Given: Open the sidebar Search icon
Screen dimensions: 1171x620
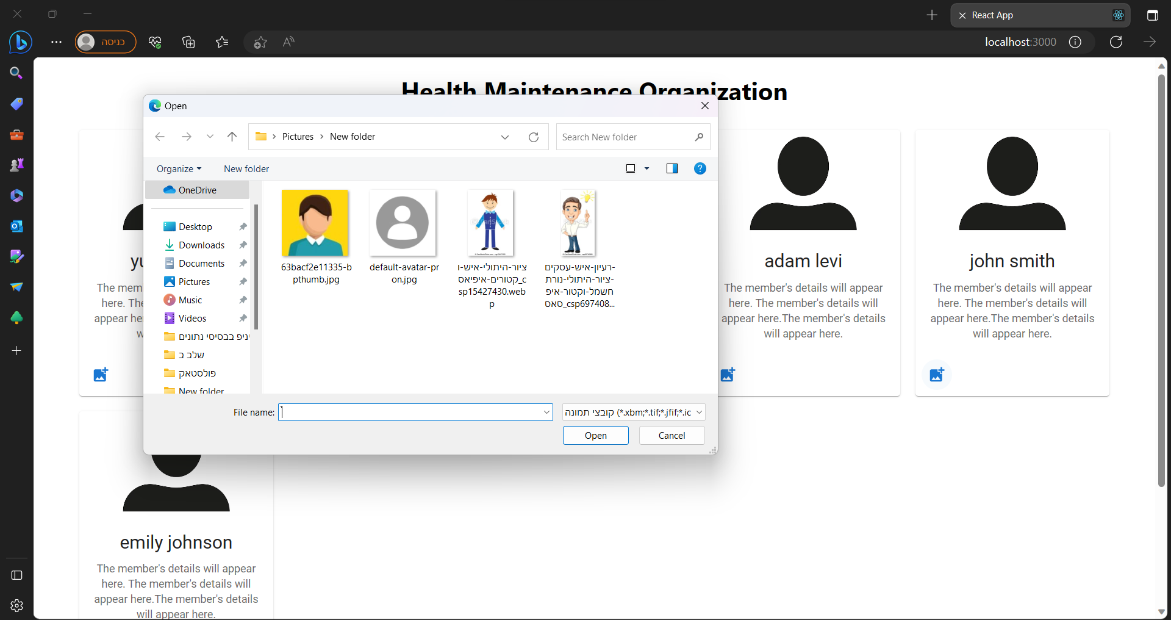Looking at the screenshot, I should click(16, 73).
